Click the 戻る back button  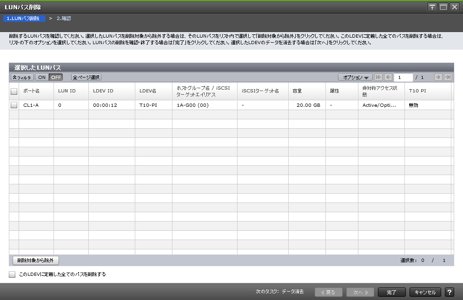point(329,292)
